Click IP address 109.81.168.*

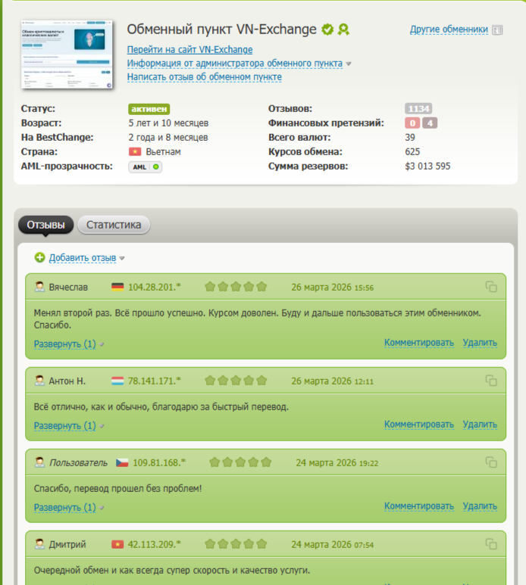159,462
